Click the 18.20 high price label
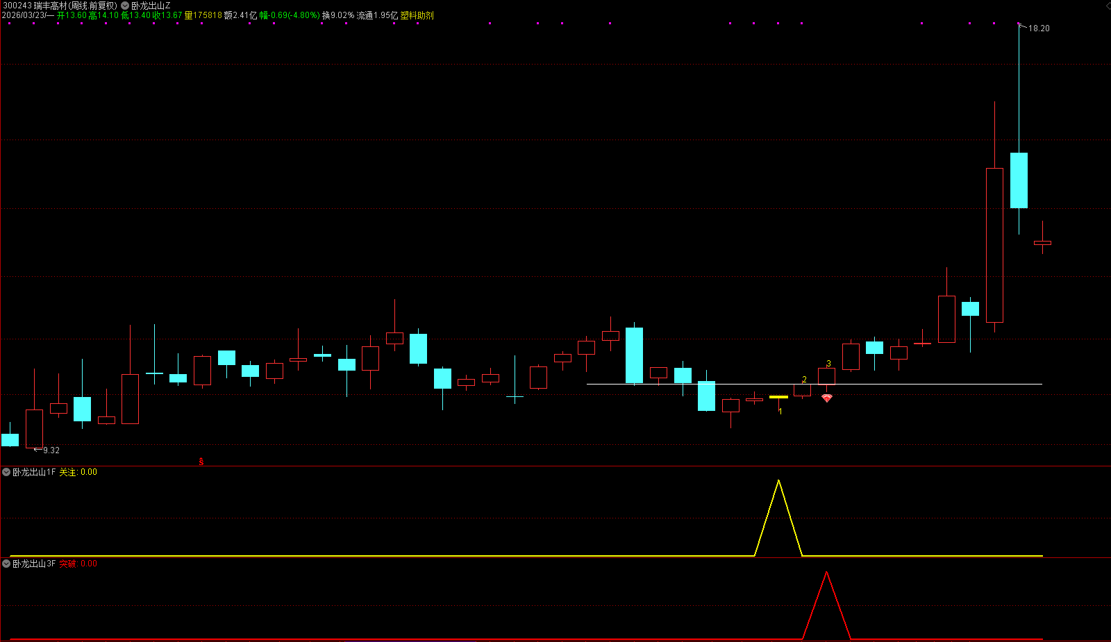This screenshot has width=1111, height=642. (1038, 28)
